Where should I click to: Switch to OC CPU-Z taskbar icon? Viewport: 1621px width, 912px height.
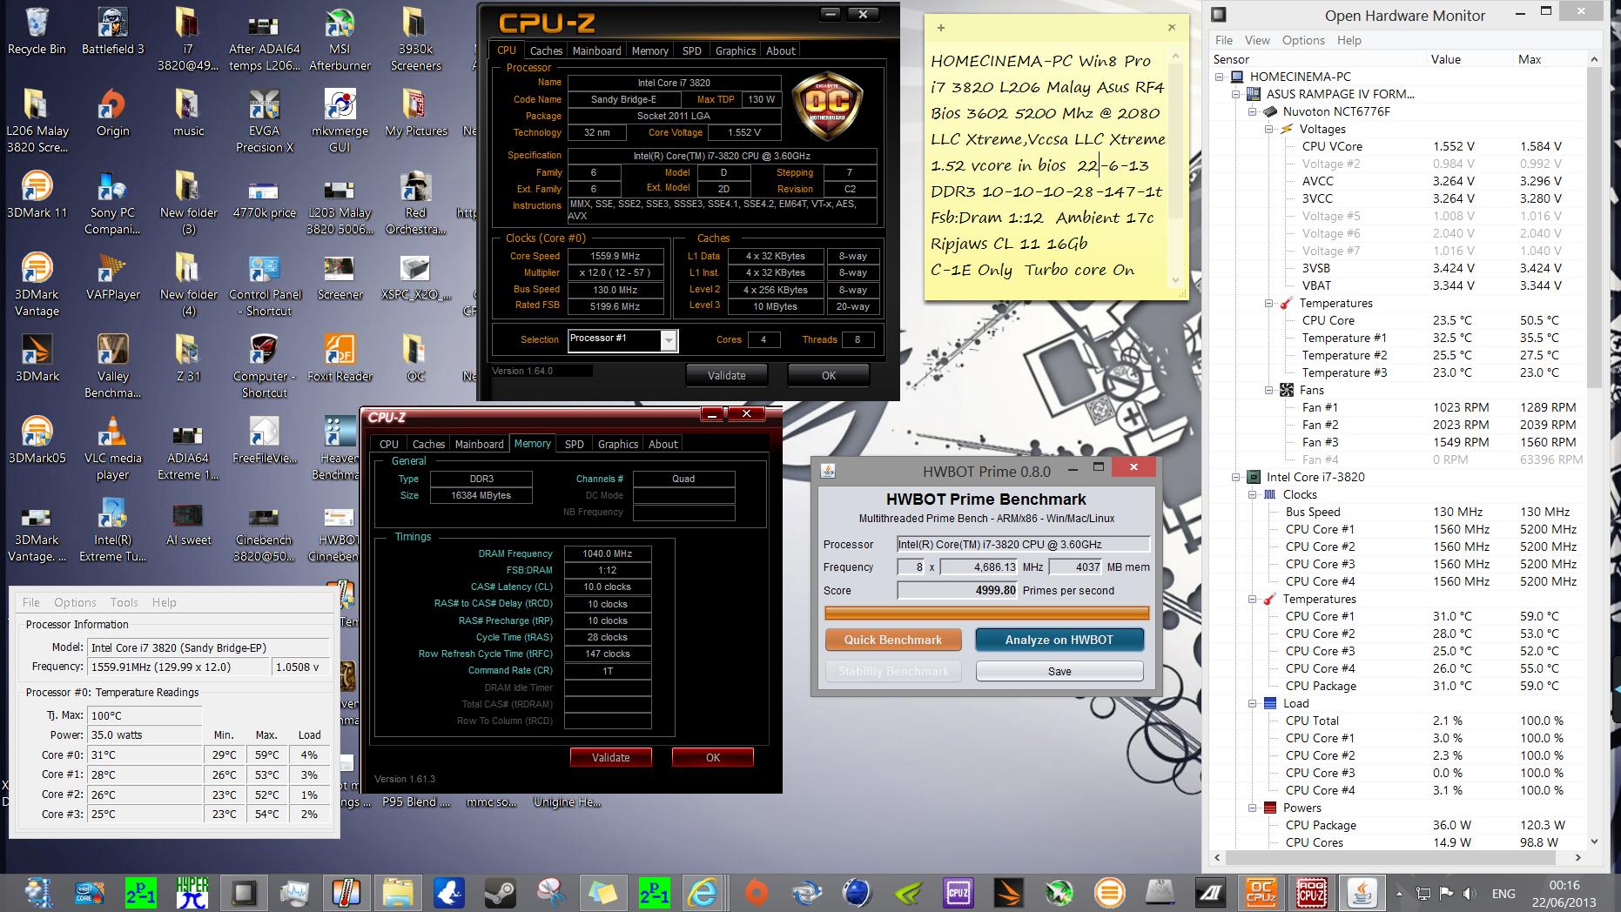tap(1260, 892)
